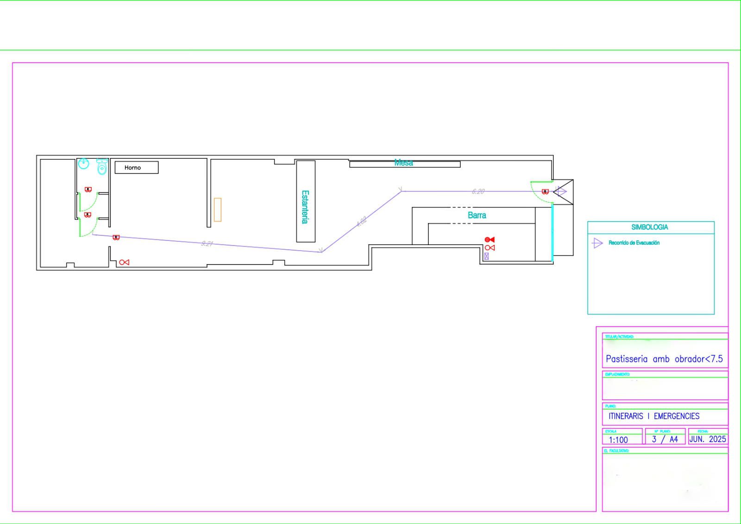Select the Estanteria shelf text

pos(305,207)
